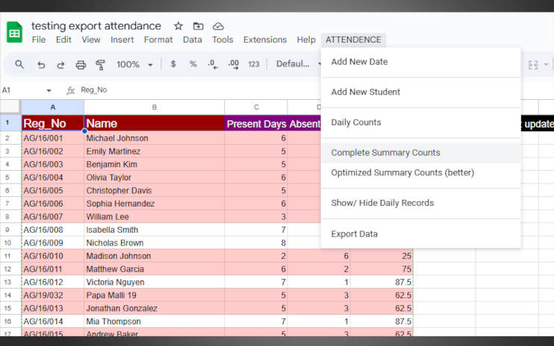Select the Madison Johnson cell

(154, 256)
